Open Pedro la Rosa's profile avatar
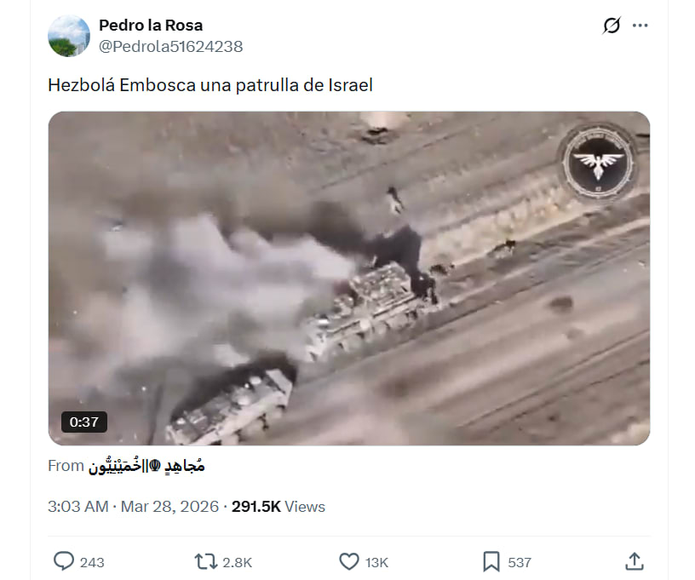The image size is (695, 580). point(69,36)
